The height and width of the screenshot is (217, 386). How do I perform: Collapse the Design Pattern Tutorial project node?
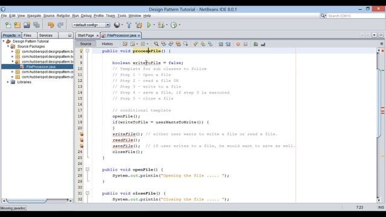(4, 41)
